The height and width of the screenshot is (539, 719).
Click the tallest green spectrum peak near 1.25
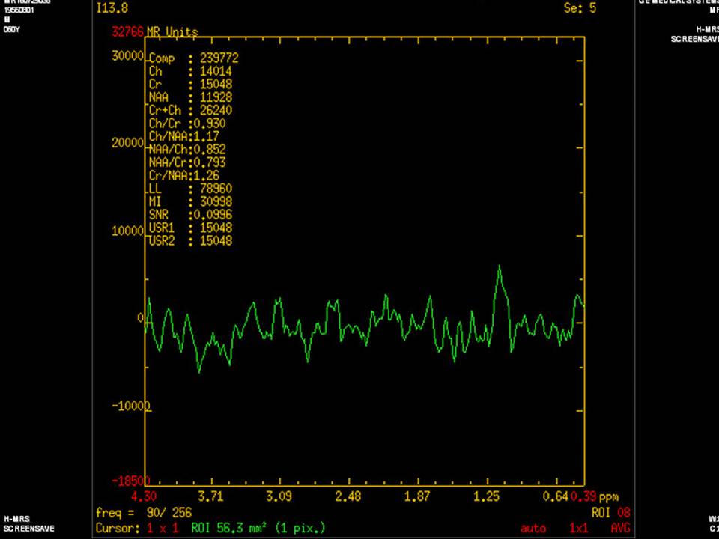tap(499, 268)
